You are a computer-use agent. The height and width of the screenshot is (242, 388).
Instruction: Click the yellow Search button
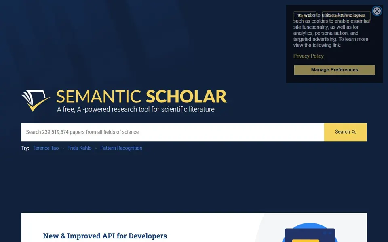pos(345,132)
